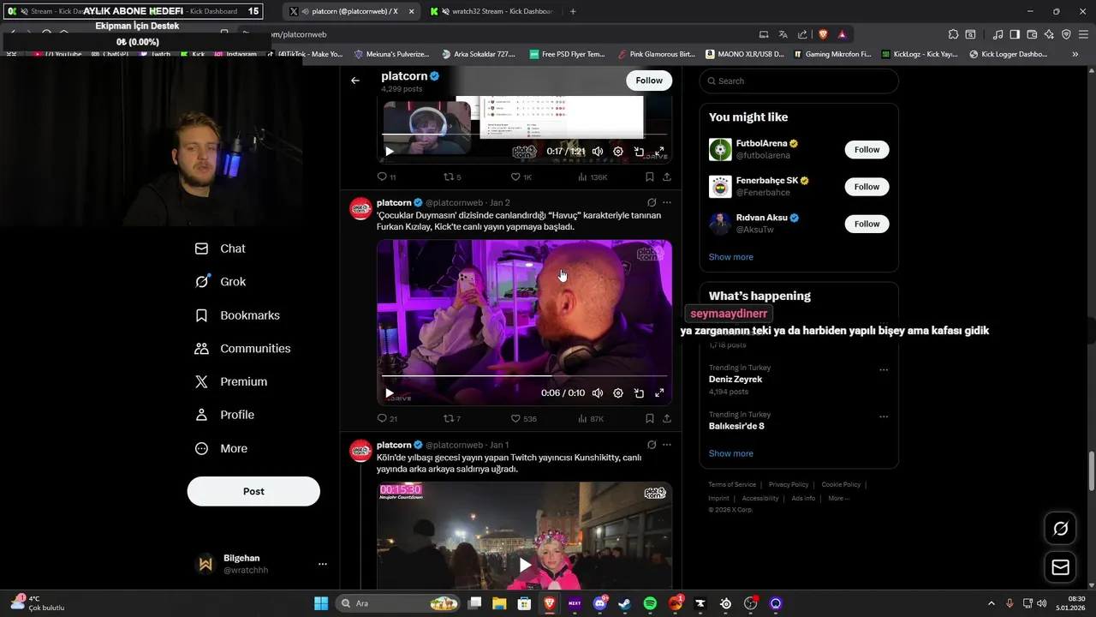Open Spotify from the taskbar

tap(650, 603)
